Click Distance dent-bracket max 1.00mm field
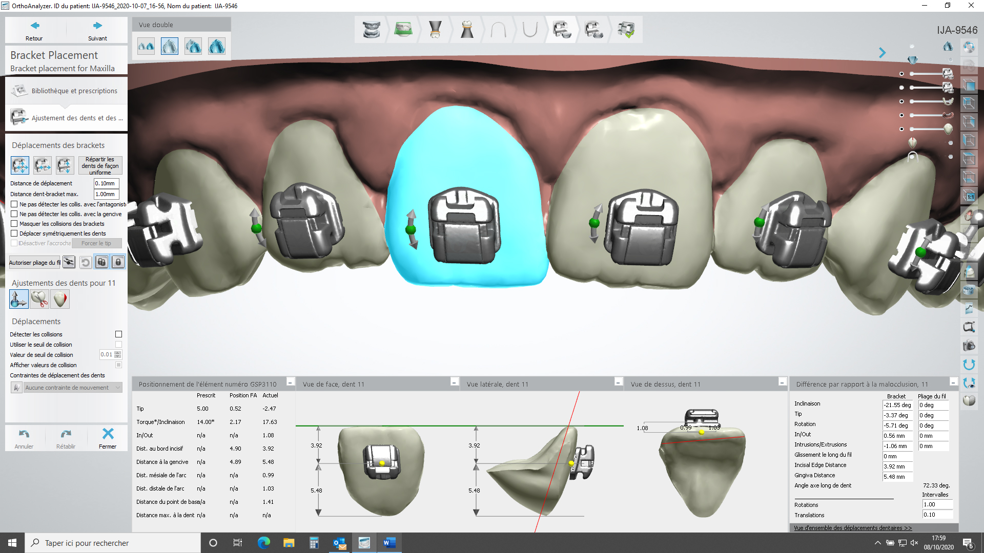The width and height of the screenshot is (984, 553). (x=107, y=194)
